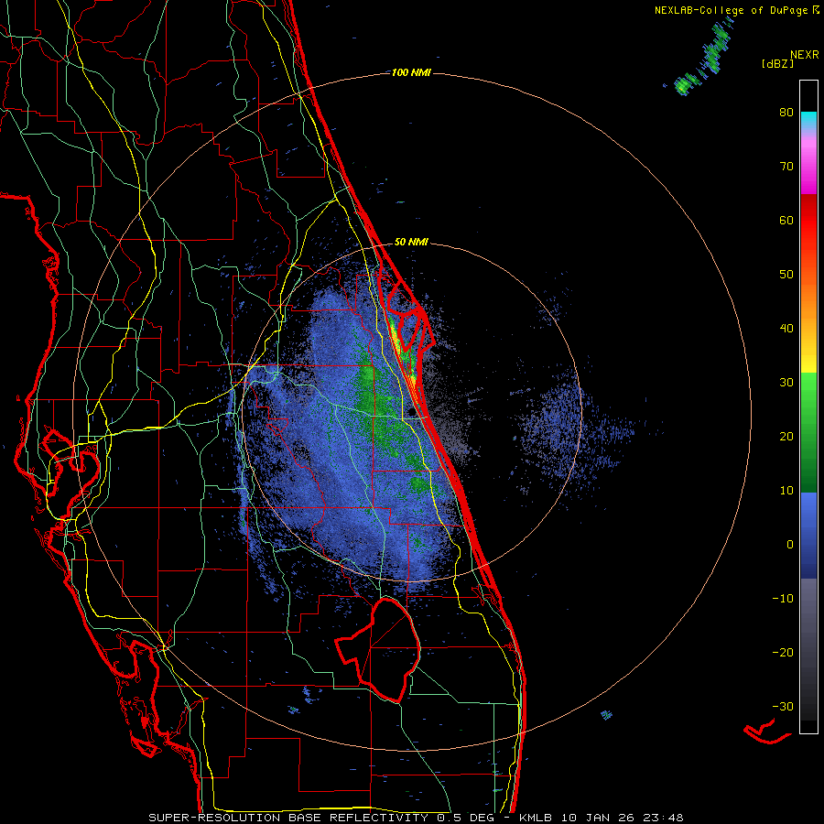
Task: Select the 80 value on the dBZ scale
Action: tap(786, 113)
